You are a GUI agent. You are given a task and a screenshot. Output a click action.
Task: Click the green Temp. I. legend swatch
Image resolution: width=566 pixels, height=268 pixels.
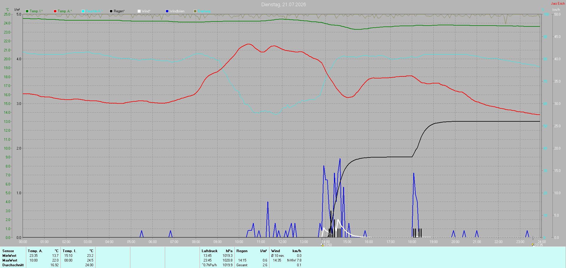pyautogui.click(x=27, y=11)
